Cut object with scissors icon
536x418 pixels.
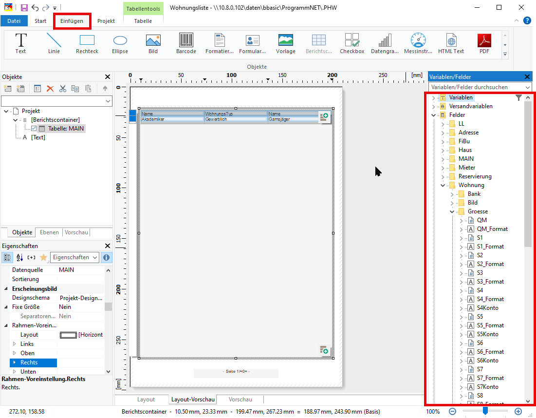(x=62, y=89)
